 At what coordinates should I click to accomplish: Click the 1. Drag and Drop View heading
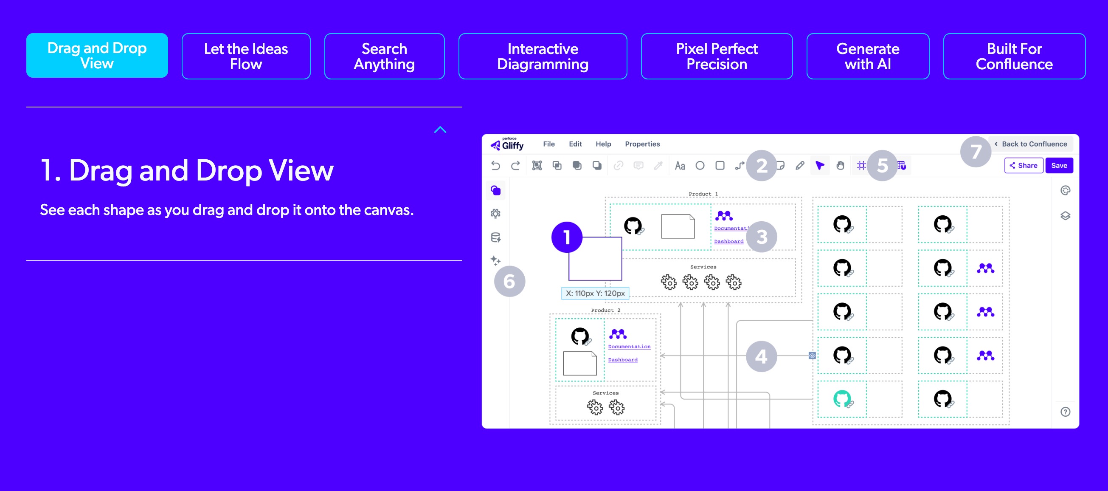point(186,170)
